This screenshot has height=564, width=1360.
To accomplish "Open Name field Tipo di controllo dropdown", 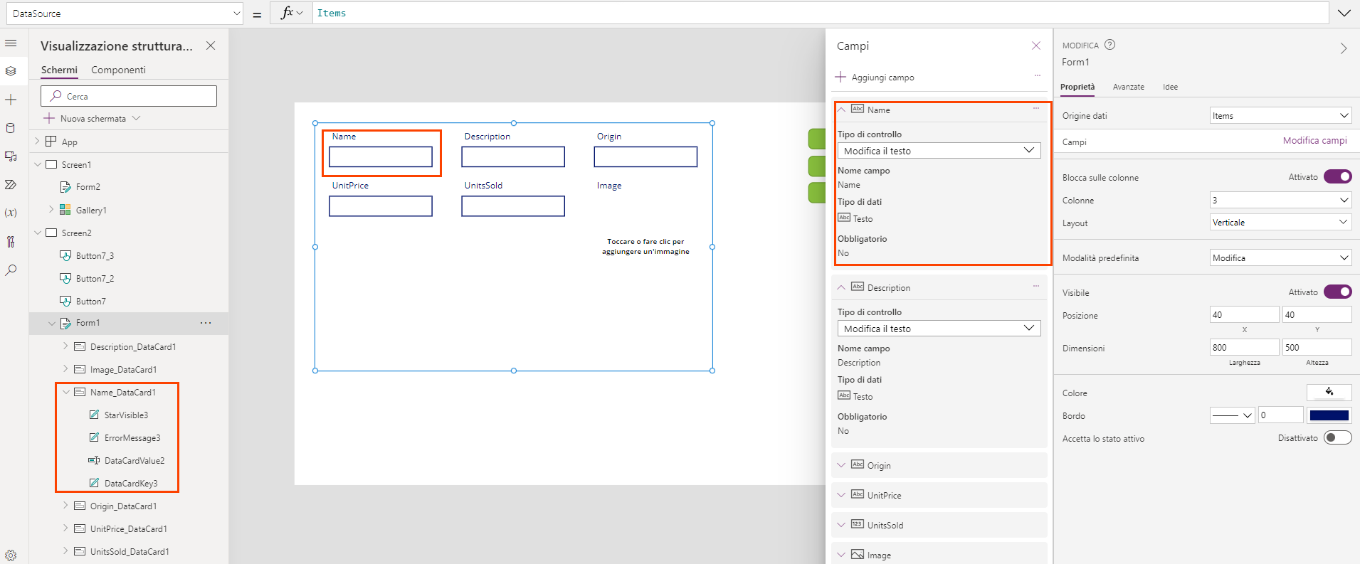I will point(939,151).
